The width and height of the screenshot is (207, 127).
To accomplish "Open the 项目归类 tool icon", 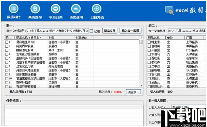I will pyautogui.click(x=56, y=9).
